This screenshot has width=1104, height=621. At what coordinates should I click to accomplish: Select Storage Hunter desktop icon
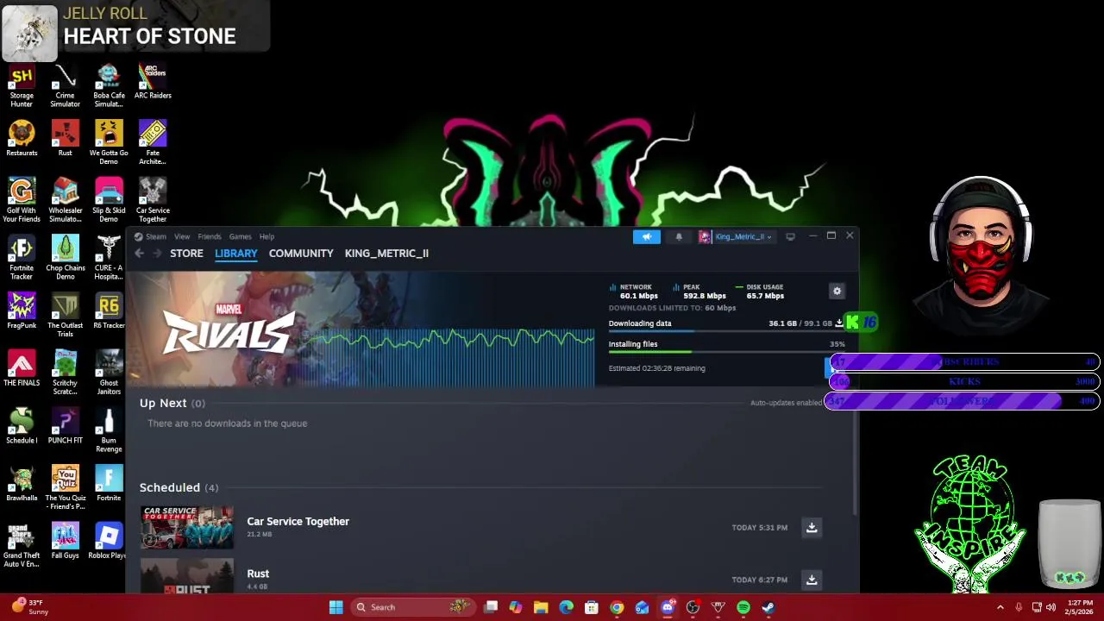22,86
